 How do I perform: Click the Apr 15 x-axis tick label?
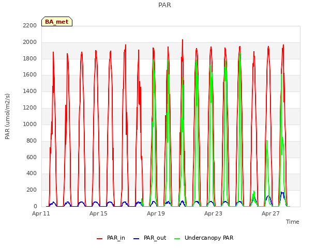pyautogui.click(x=98, y=213)
